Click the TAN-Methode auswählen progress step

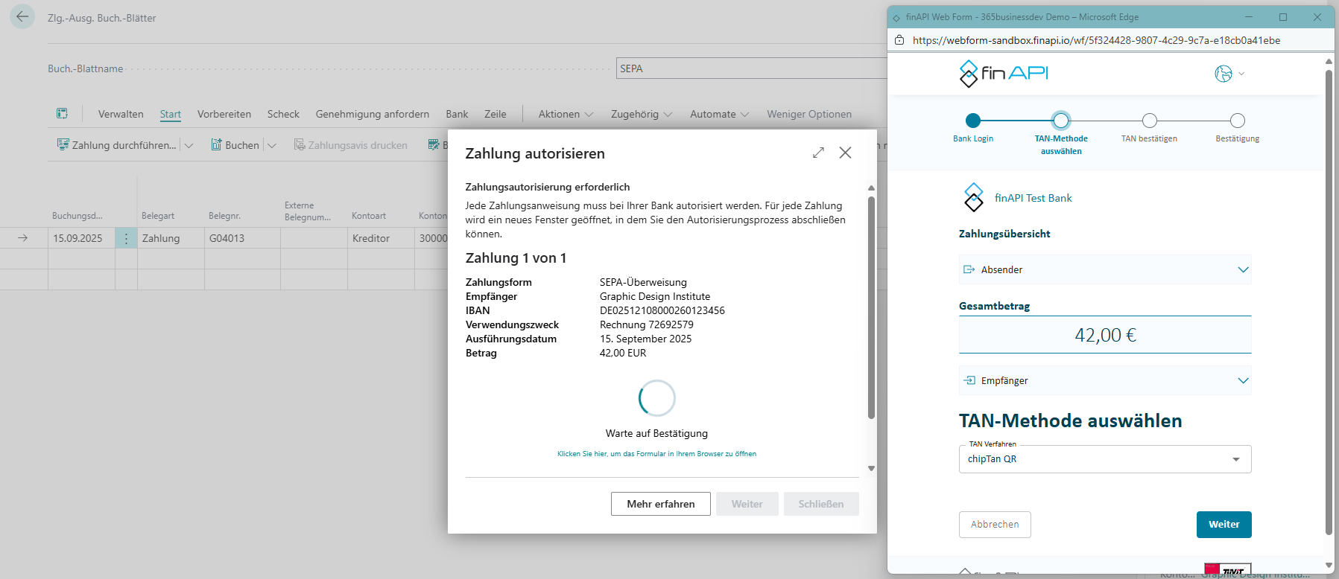pyautogui.click(x=1060, y=121)
